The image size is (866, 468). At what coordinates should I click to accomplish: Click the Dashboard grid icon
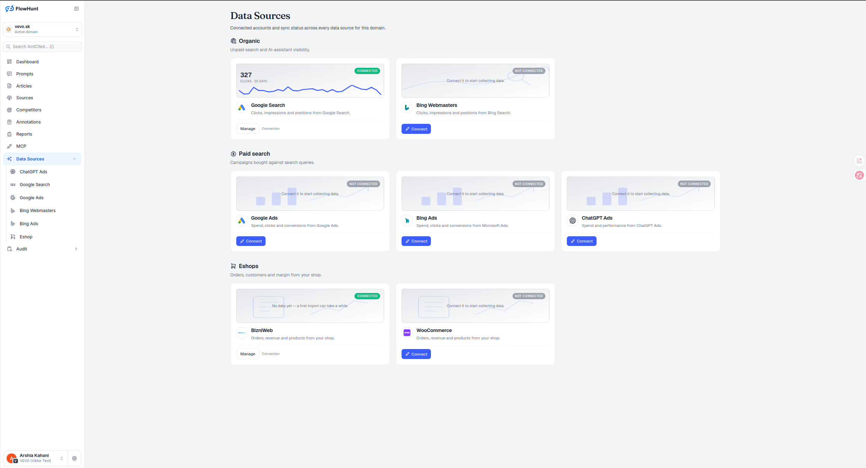(9, 62)
